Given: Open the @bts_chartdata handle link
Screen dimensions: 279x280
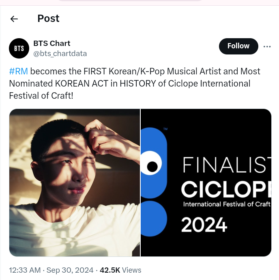Looking at the screenshot, I should (60, 53).
